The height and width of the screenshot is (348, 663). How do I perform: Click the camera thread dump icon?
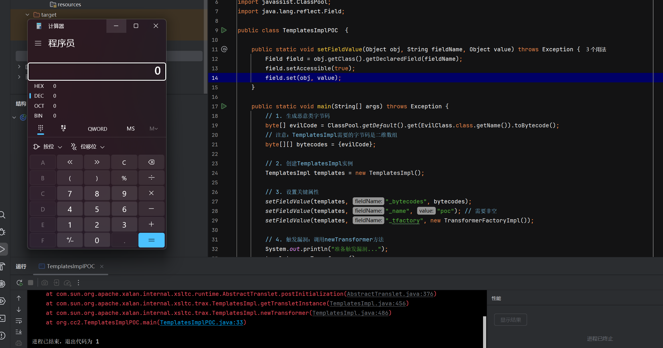tap(45, 283)
